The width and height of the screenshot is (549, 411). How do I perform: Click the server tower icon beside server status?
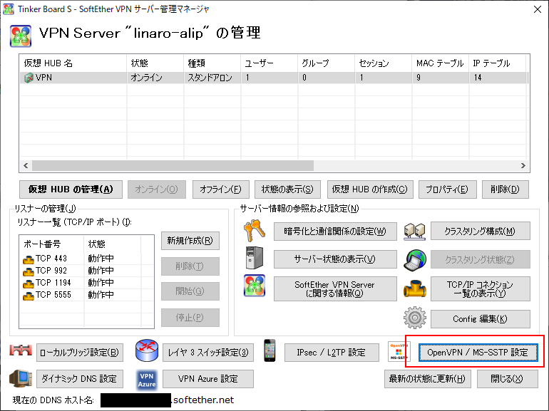(x=255, y=258)
